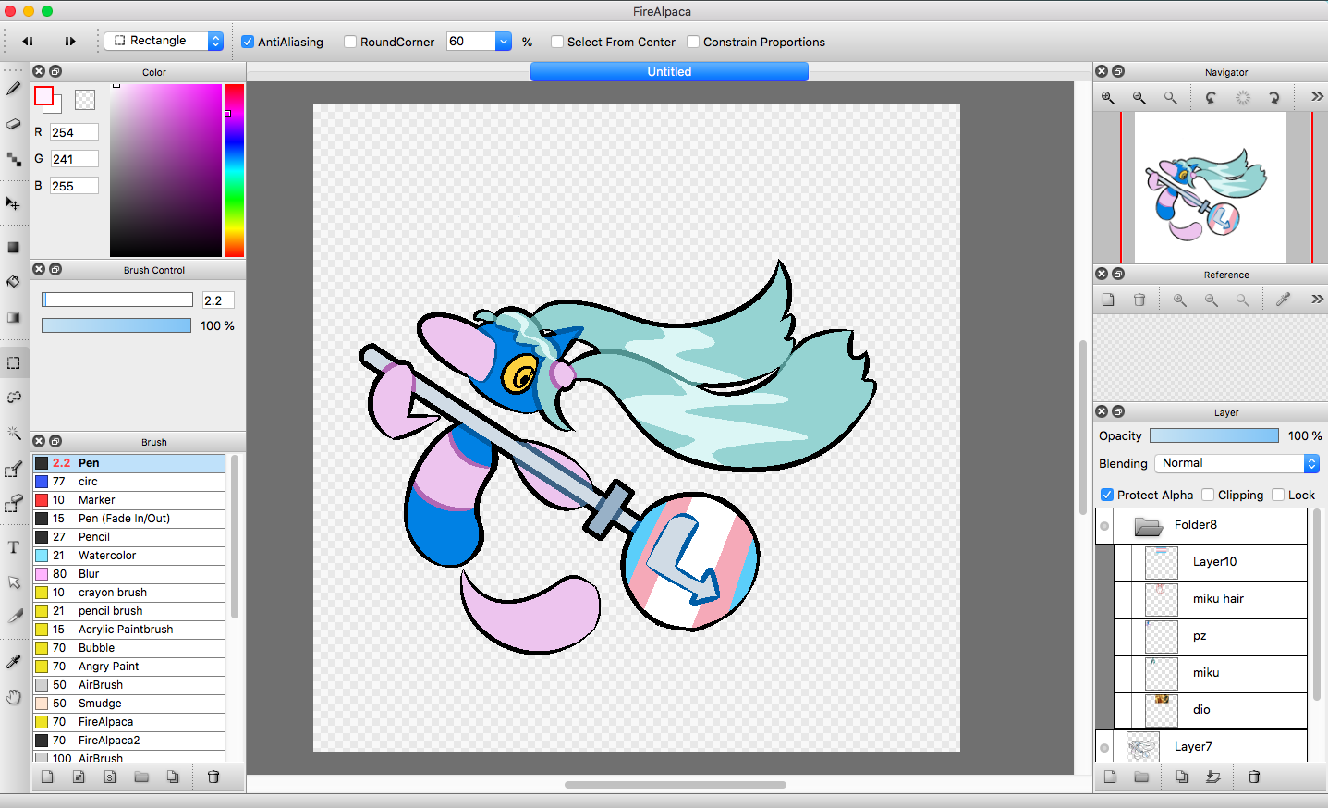This screenshot has height=808, width=1328.
Task: Pick the Eyedropper tool in left toolbar
Action: pyautogui.click(x=13, y=662)
